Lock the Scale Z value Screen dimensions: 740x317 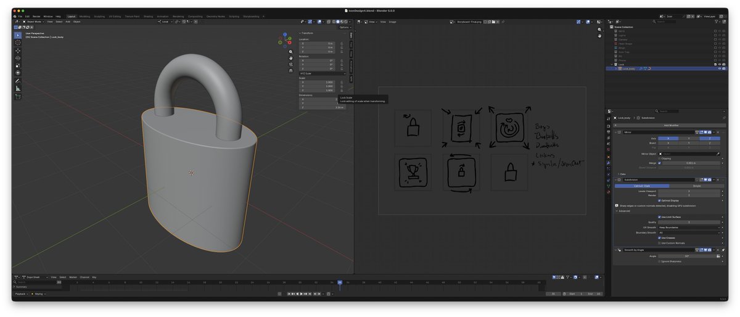(x=342, y=90)
